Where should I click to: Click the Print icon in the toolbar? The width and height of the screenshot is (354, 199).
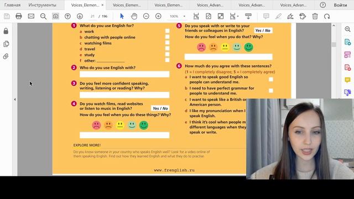point(19,16)
